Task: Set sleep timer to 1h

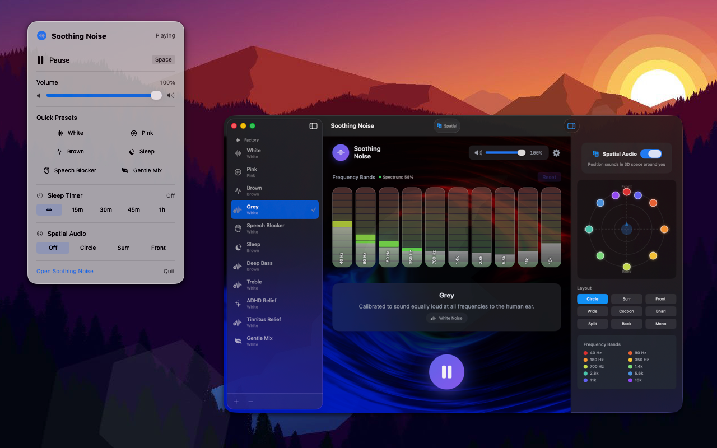Action: tap(162, 209)
